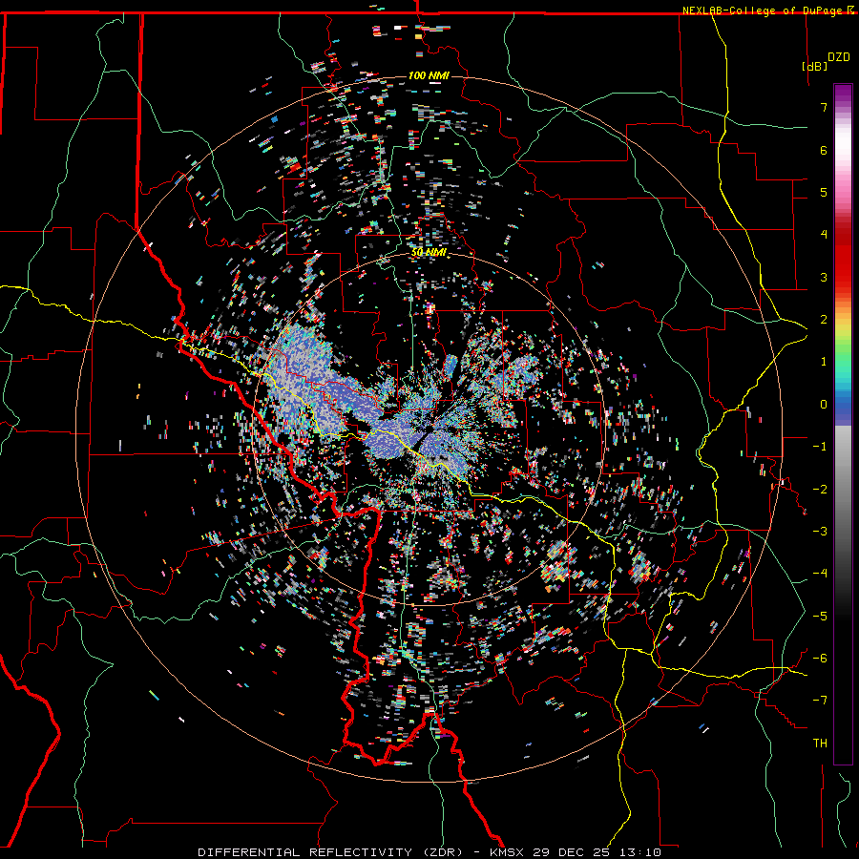The width and height of the screenshot is (859, 859).
Task: Click the 0 tick label on color scale
Action: (824, 405)
